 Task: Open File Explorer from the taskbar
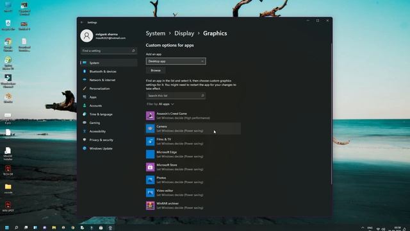click(54, 228)
